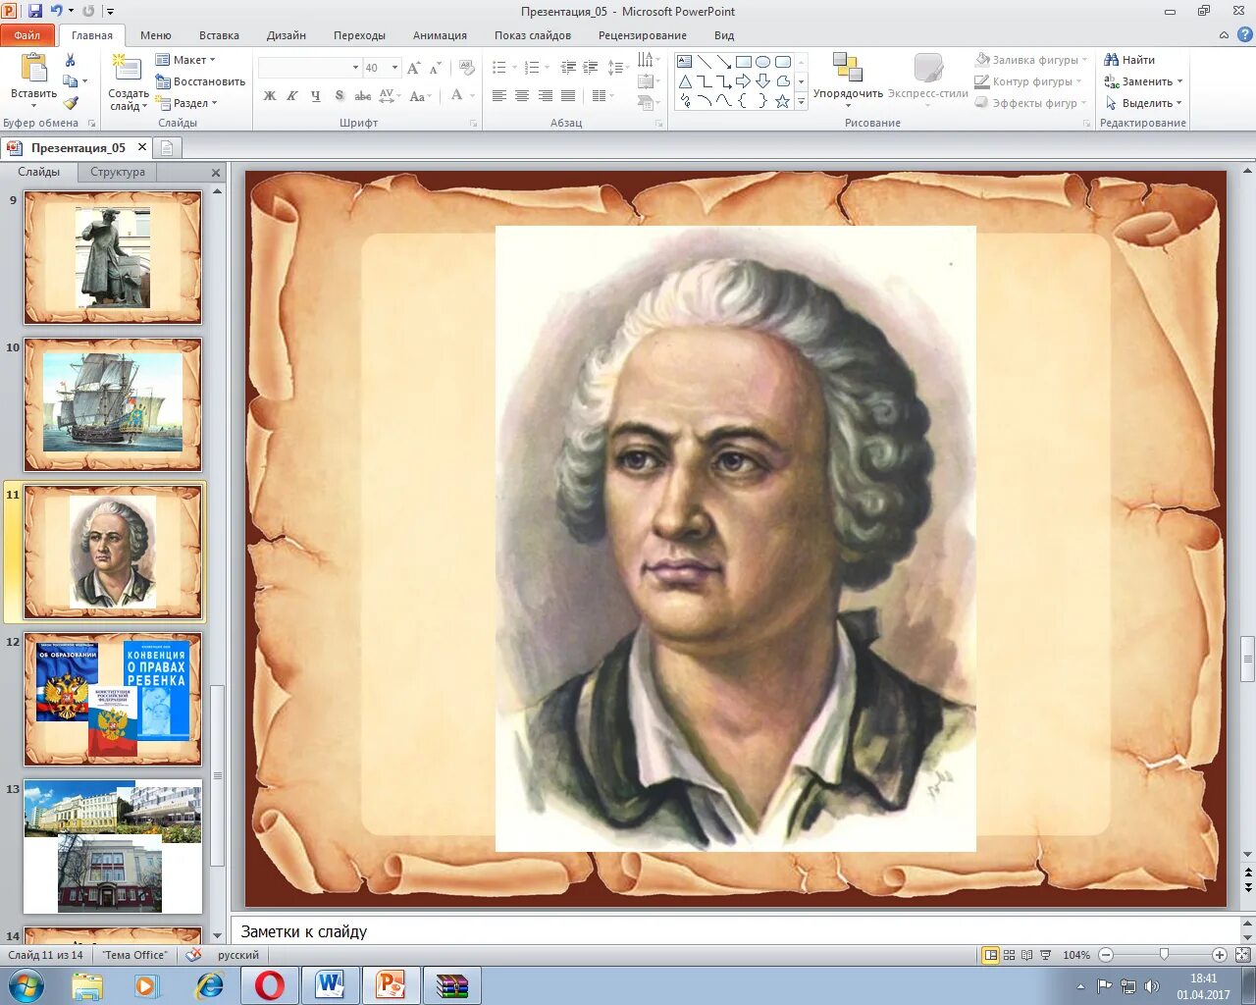
Task: Select slide 10 ship thumbnail
Action: point(113,404)
